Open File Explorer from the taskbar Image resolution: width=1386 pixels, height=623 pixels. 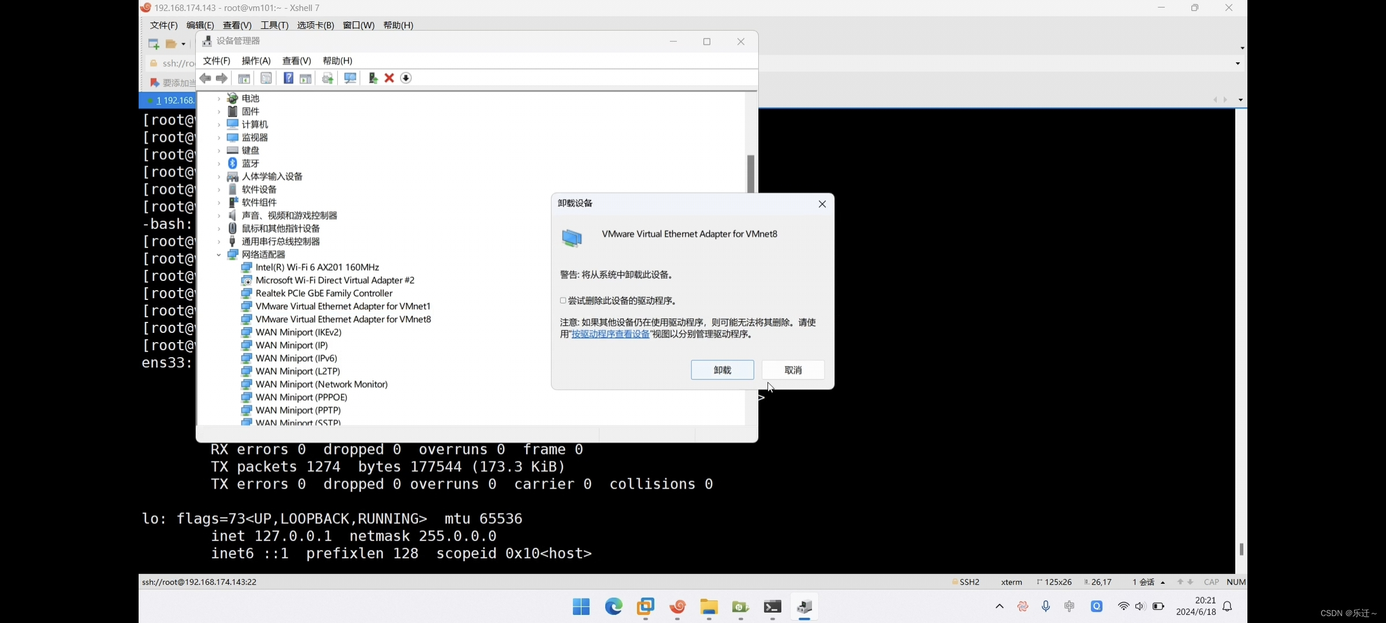(709, 607)
